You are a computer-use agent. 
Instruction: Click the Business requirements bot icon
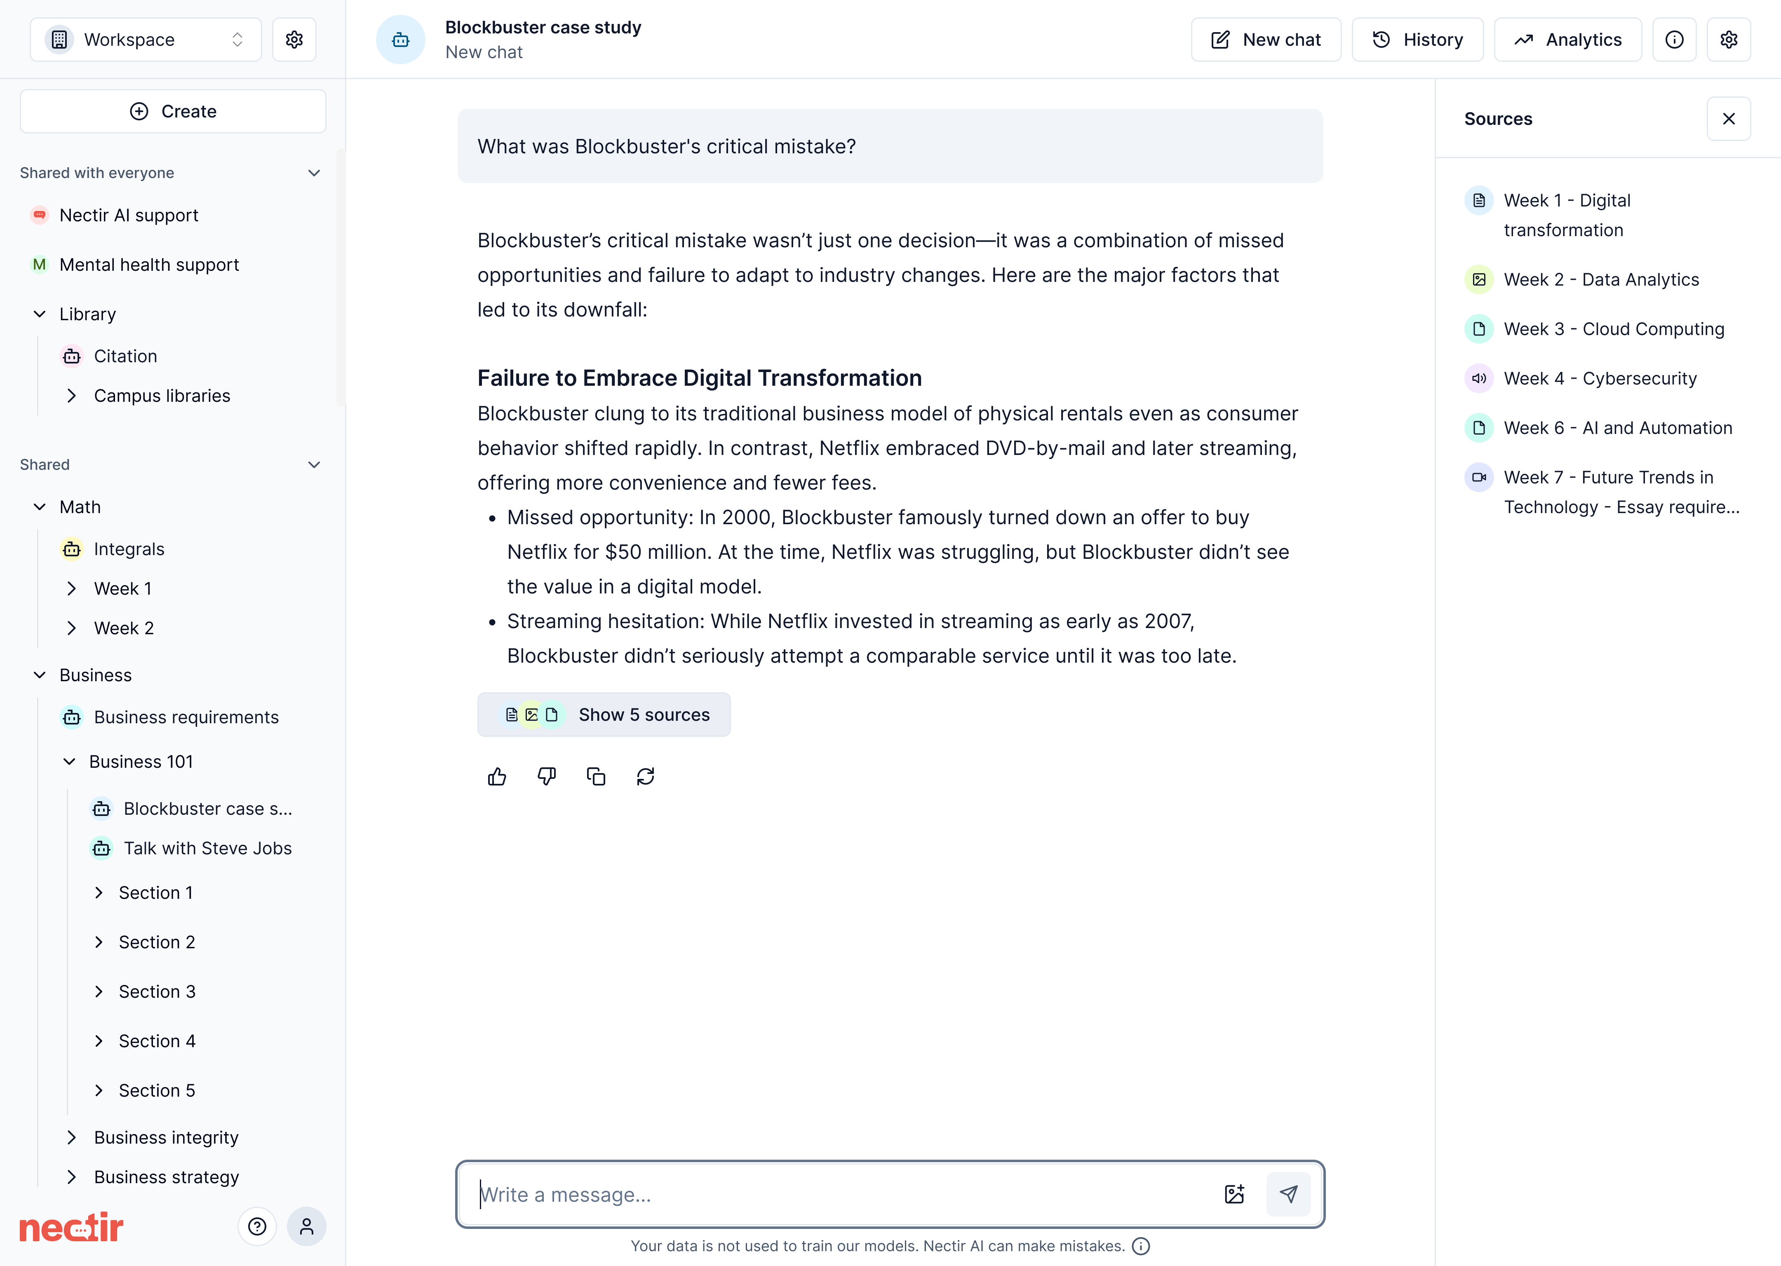click(72, 717)
